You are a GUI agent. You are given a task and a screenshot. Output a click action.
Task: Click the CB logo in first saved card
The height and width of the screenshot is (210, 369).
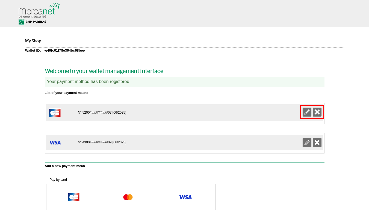[55, 113]
